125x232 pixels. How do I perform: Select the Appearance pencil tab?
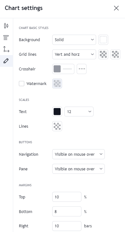click(x=6, y=61)
